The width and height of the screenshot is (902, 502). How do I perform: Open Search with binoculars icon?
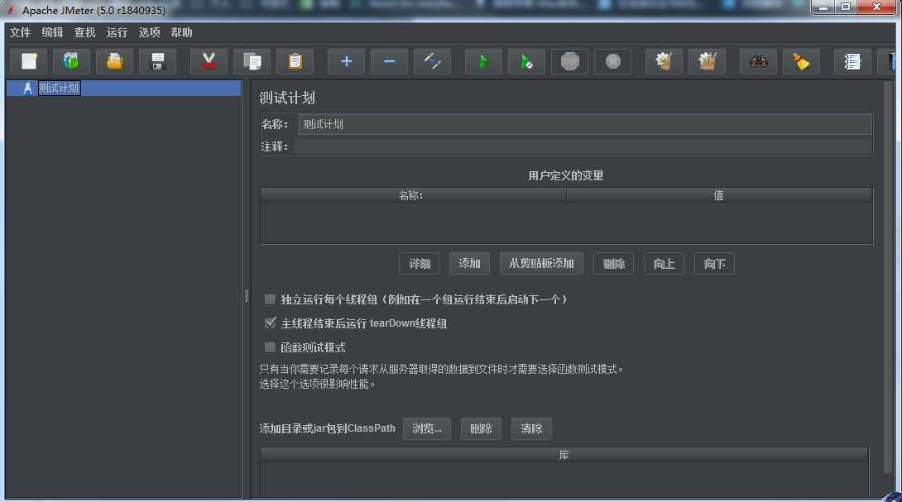(x=758, y=61)
